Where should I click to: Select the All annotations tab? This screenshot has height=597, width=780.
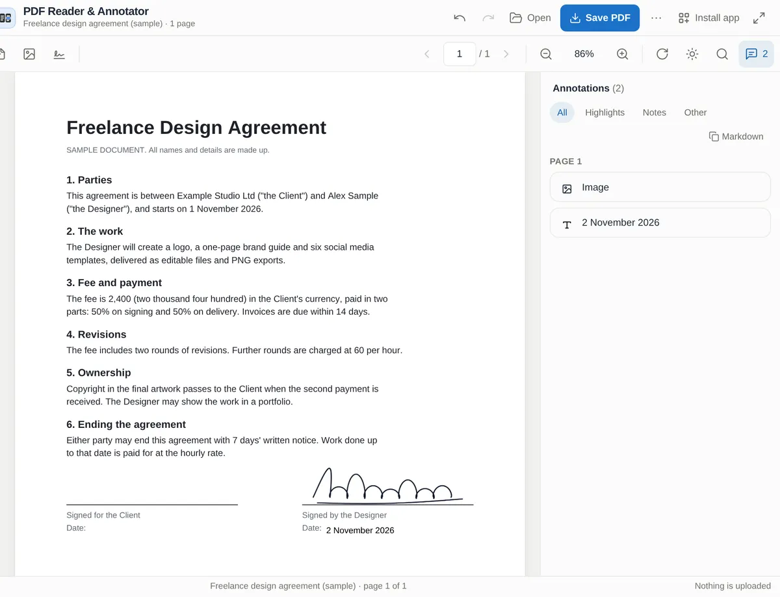coord(562,113)
